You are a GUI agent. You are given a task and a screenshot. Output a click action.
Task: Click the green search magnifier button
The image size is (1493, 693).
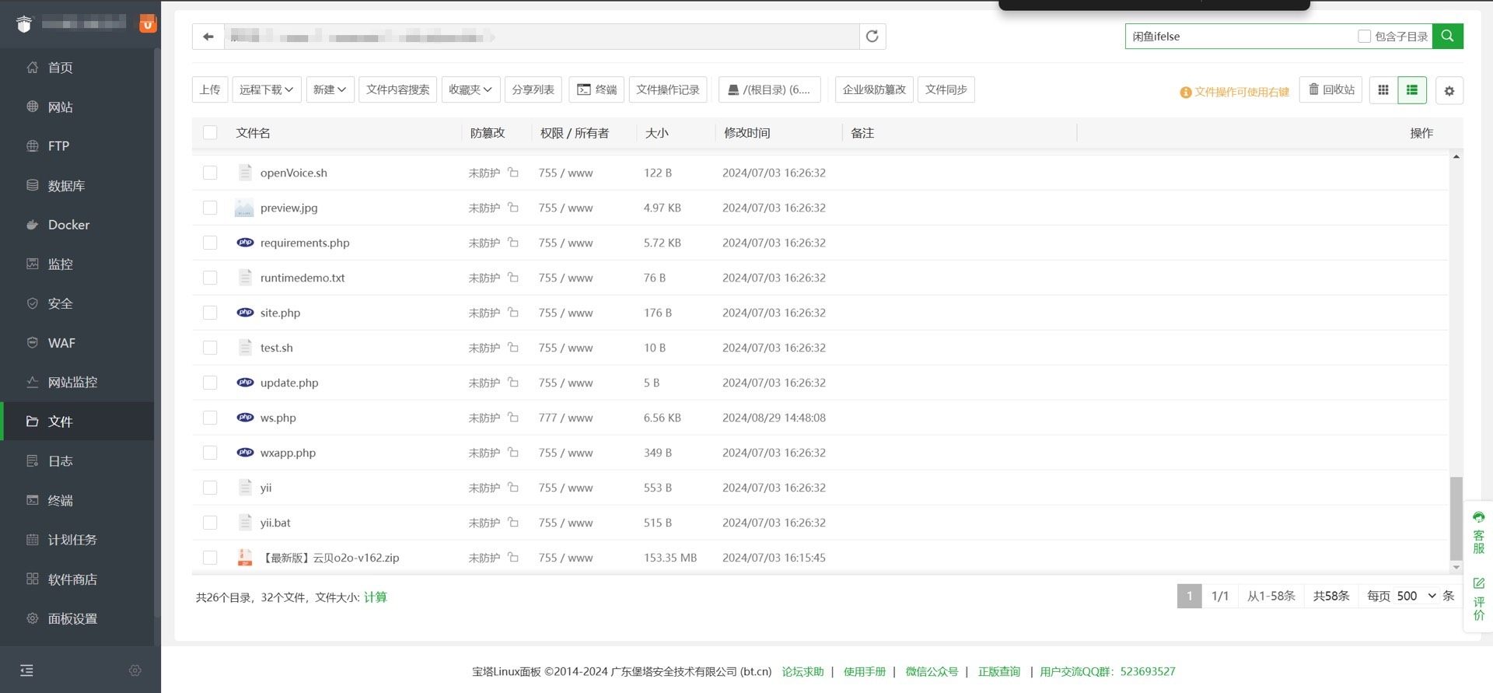point(1447,36)
